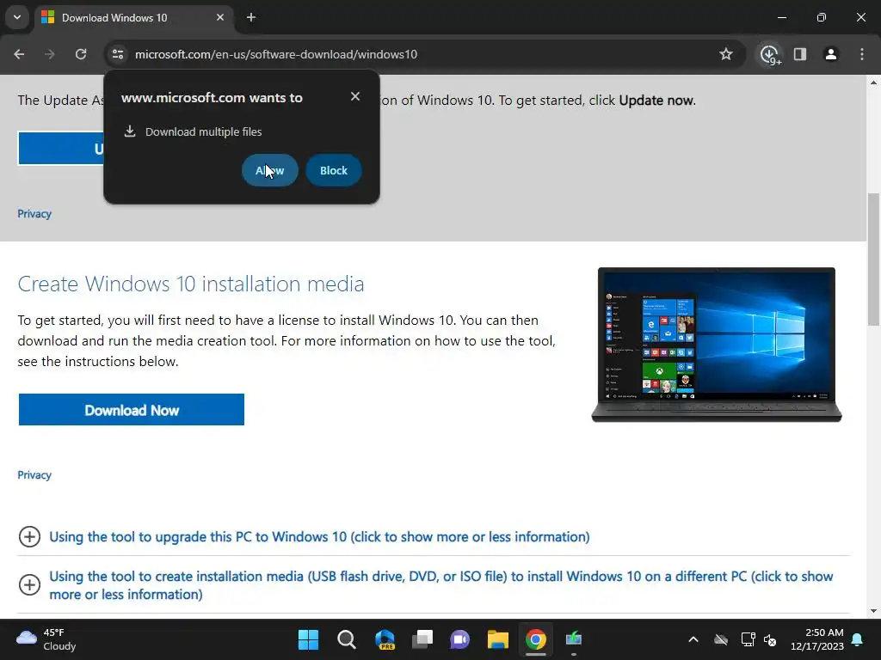Click the scrollbar down arrow
881x660 pixels.
pos(873,611)
